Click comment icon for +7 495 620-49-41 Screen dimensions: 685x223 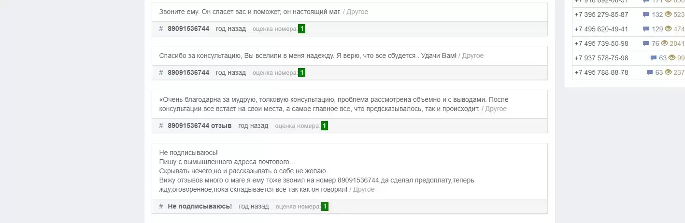[645, 29]
